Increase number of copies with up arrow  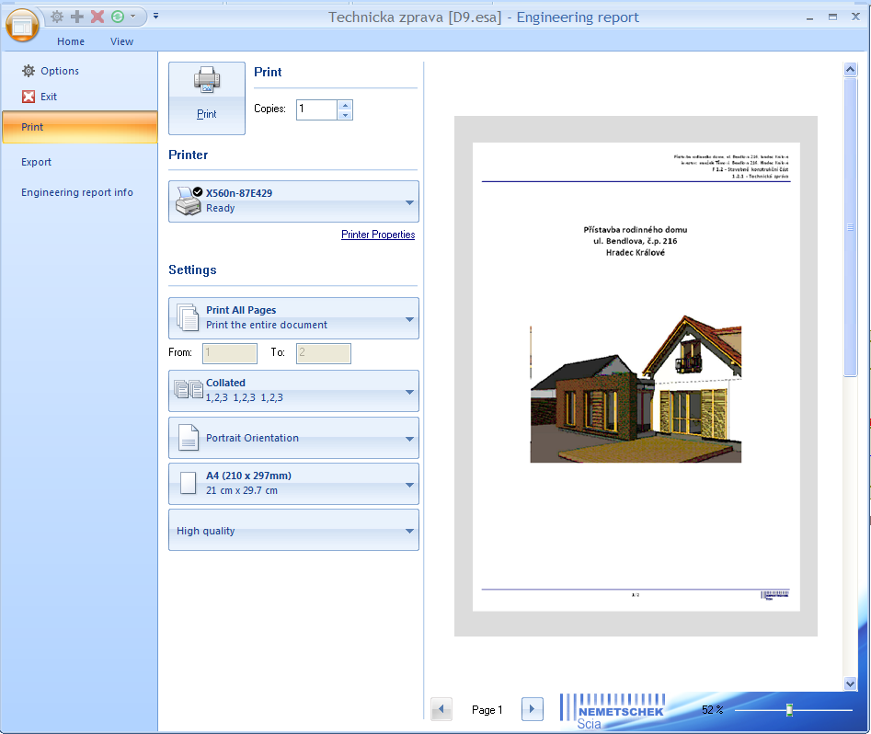point(345,105)
